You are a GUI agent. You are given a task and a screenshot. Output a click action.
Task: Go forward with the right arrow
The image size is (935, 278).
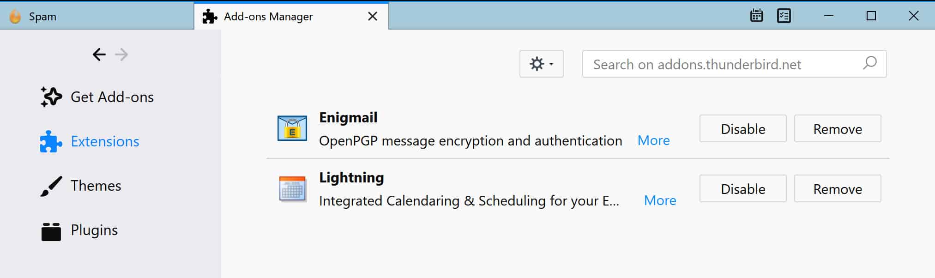coord(121,54)
